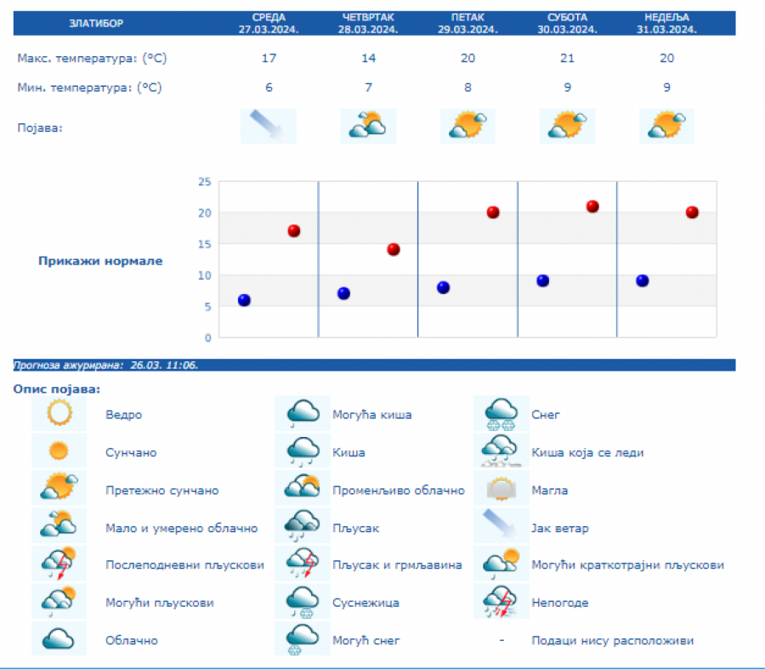
Task: Click the Пљусак и грмљавина legend icon
Action: [x=303, y=564]
